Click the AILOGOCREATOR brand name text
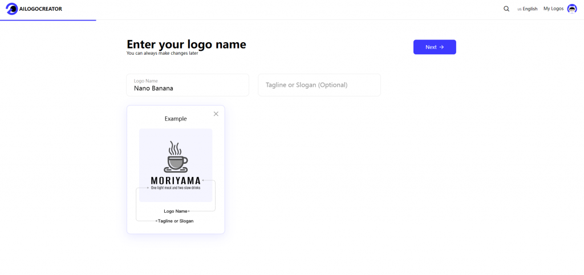Image resolution: width=584 pixels, height=275 pixels. (40, 10)
